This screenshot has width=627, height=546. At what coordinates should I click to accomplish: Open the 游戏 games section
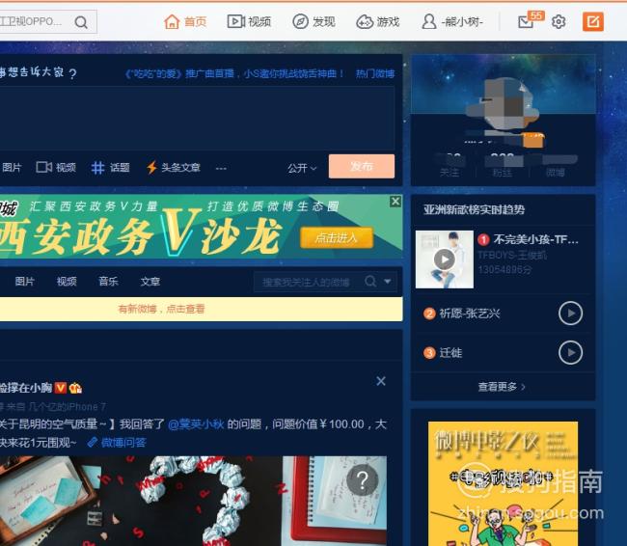coord(378,21)
